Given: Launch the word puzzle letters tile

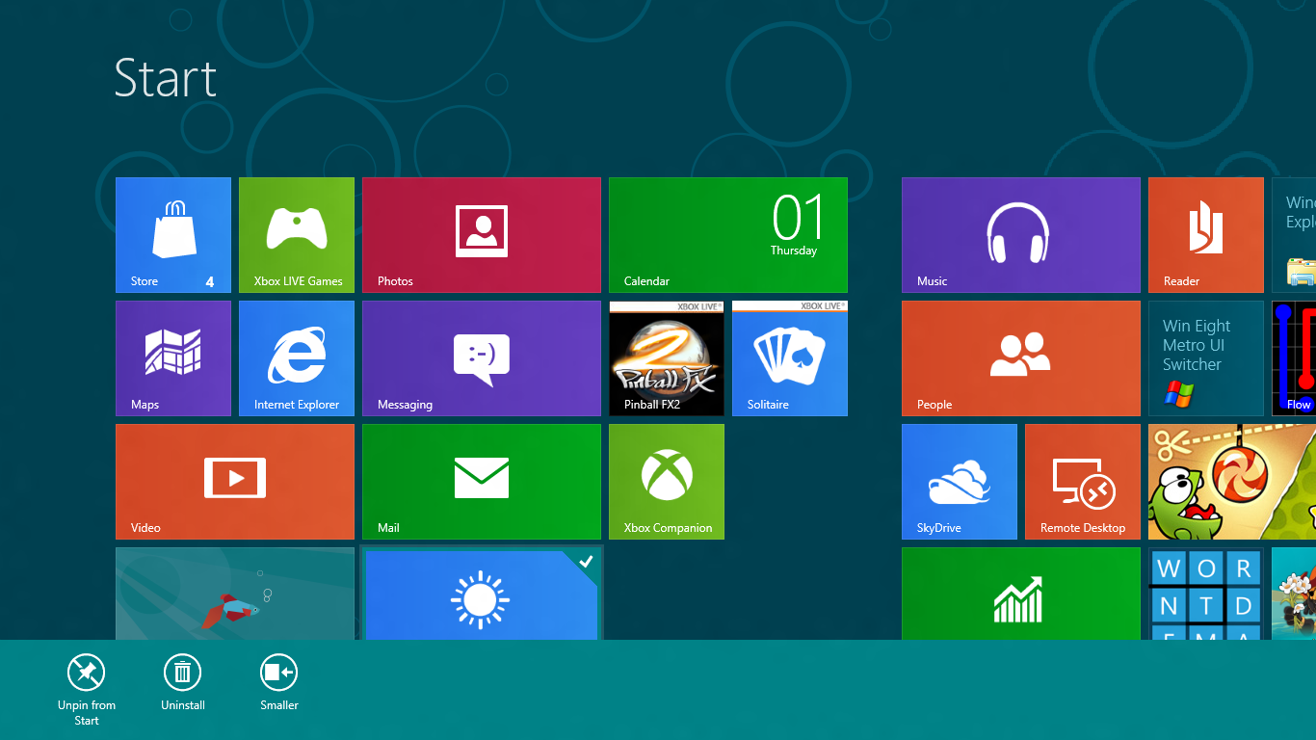Looking at the screenshot, I should coord(1206,594).
